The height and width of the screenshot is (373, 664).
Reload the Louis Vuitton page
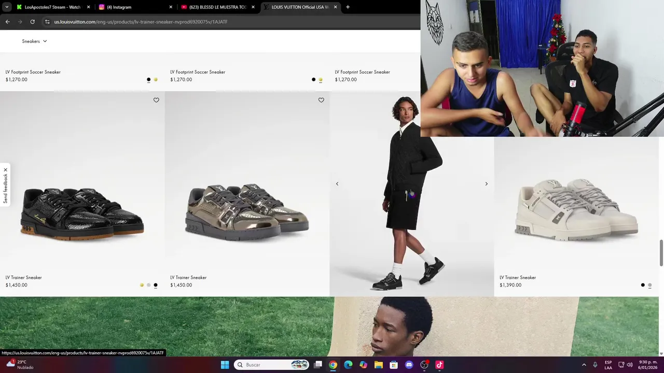[32, 22]
